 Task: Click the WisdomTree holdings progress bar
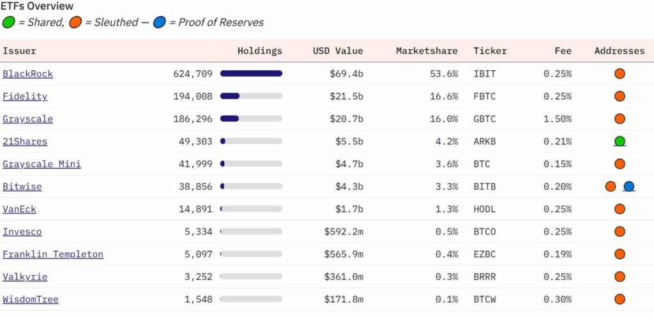[x=251, y=299]
